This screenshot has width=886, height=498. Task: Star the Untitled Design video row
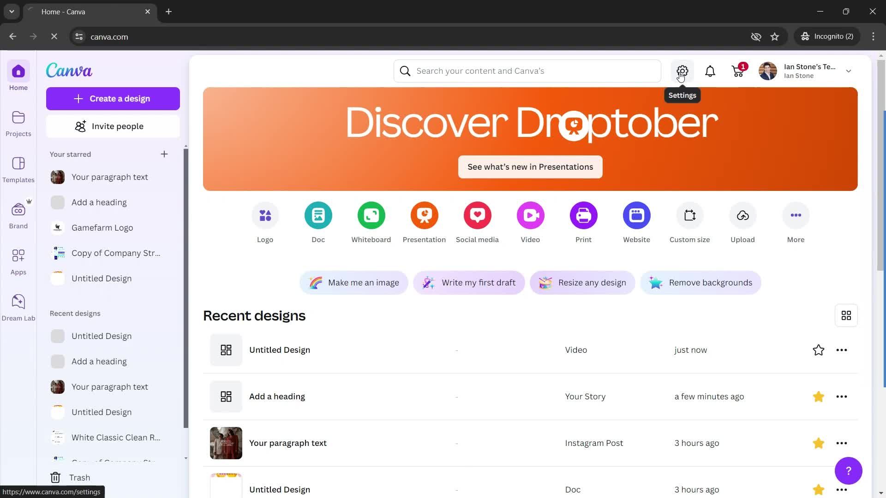[819, 350]
